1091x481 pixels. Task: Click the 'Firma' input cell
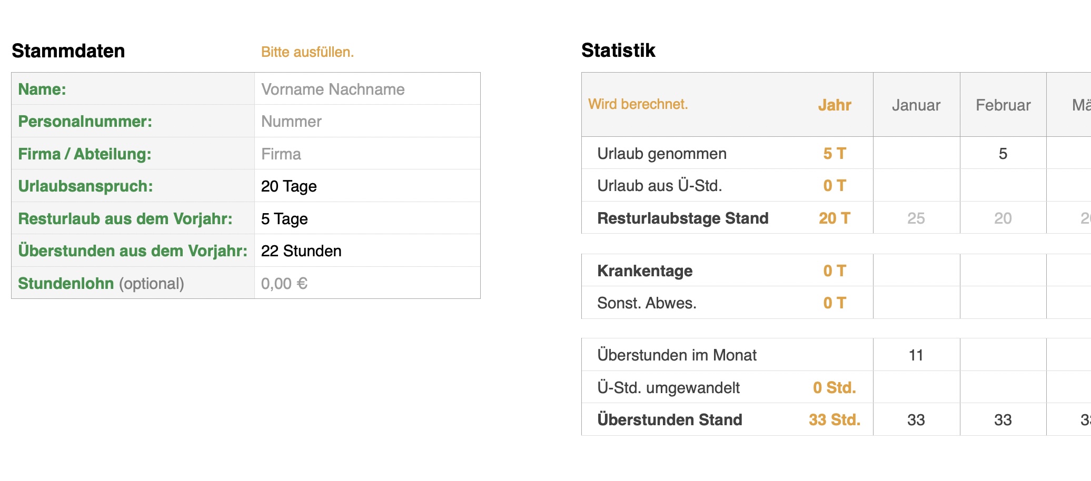[x=366, y=154]
